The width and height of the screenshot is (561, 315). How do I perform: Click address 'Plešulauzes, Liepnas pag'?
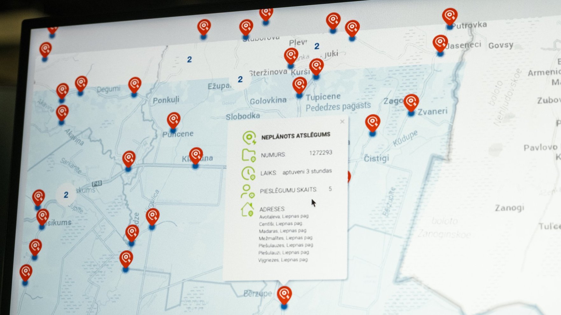286,245
